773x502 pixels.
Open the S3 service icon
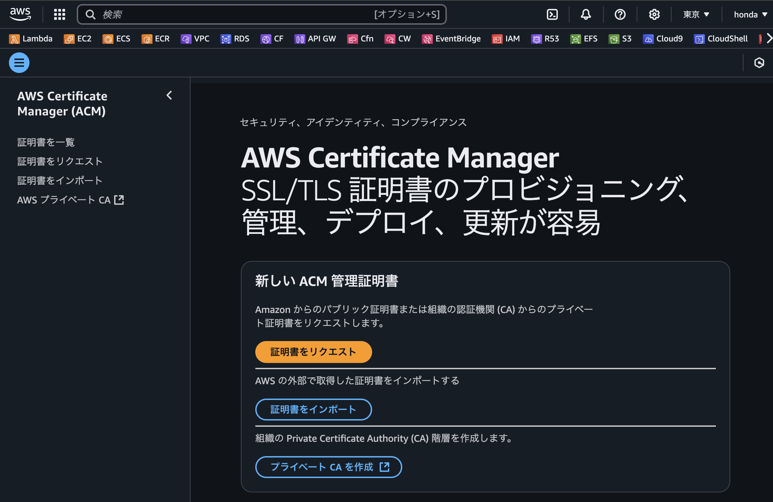[620, 39]
